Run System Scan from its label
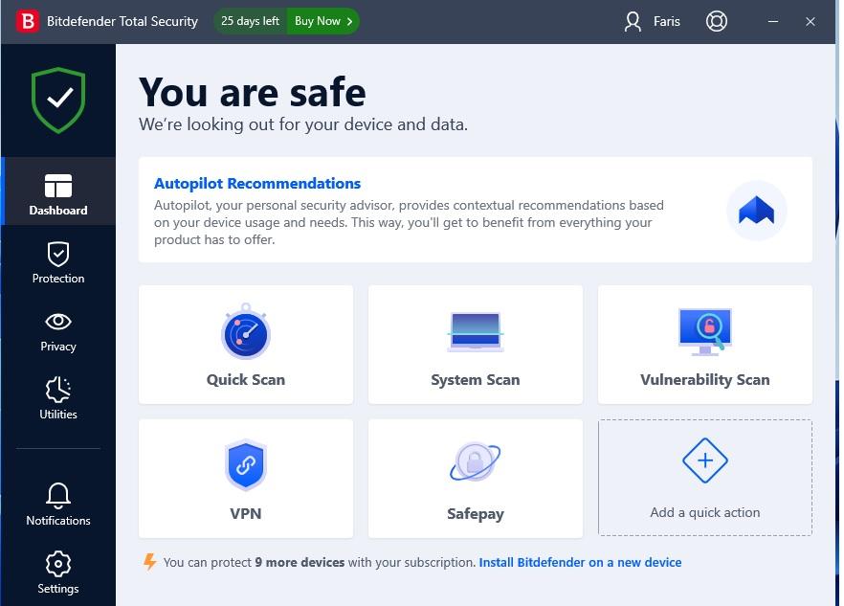Viewport: 844px width, 606px height. [476, 380]
